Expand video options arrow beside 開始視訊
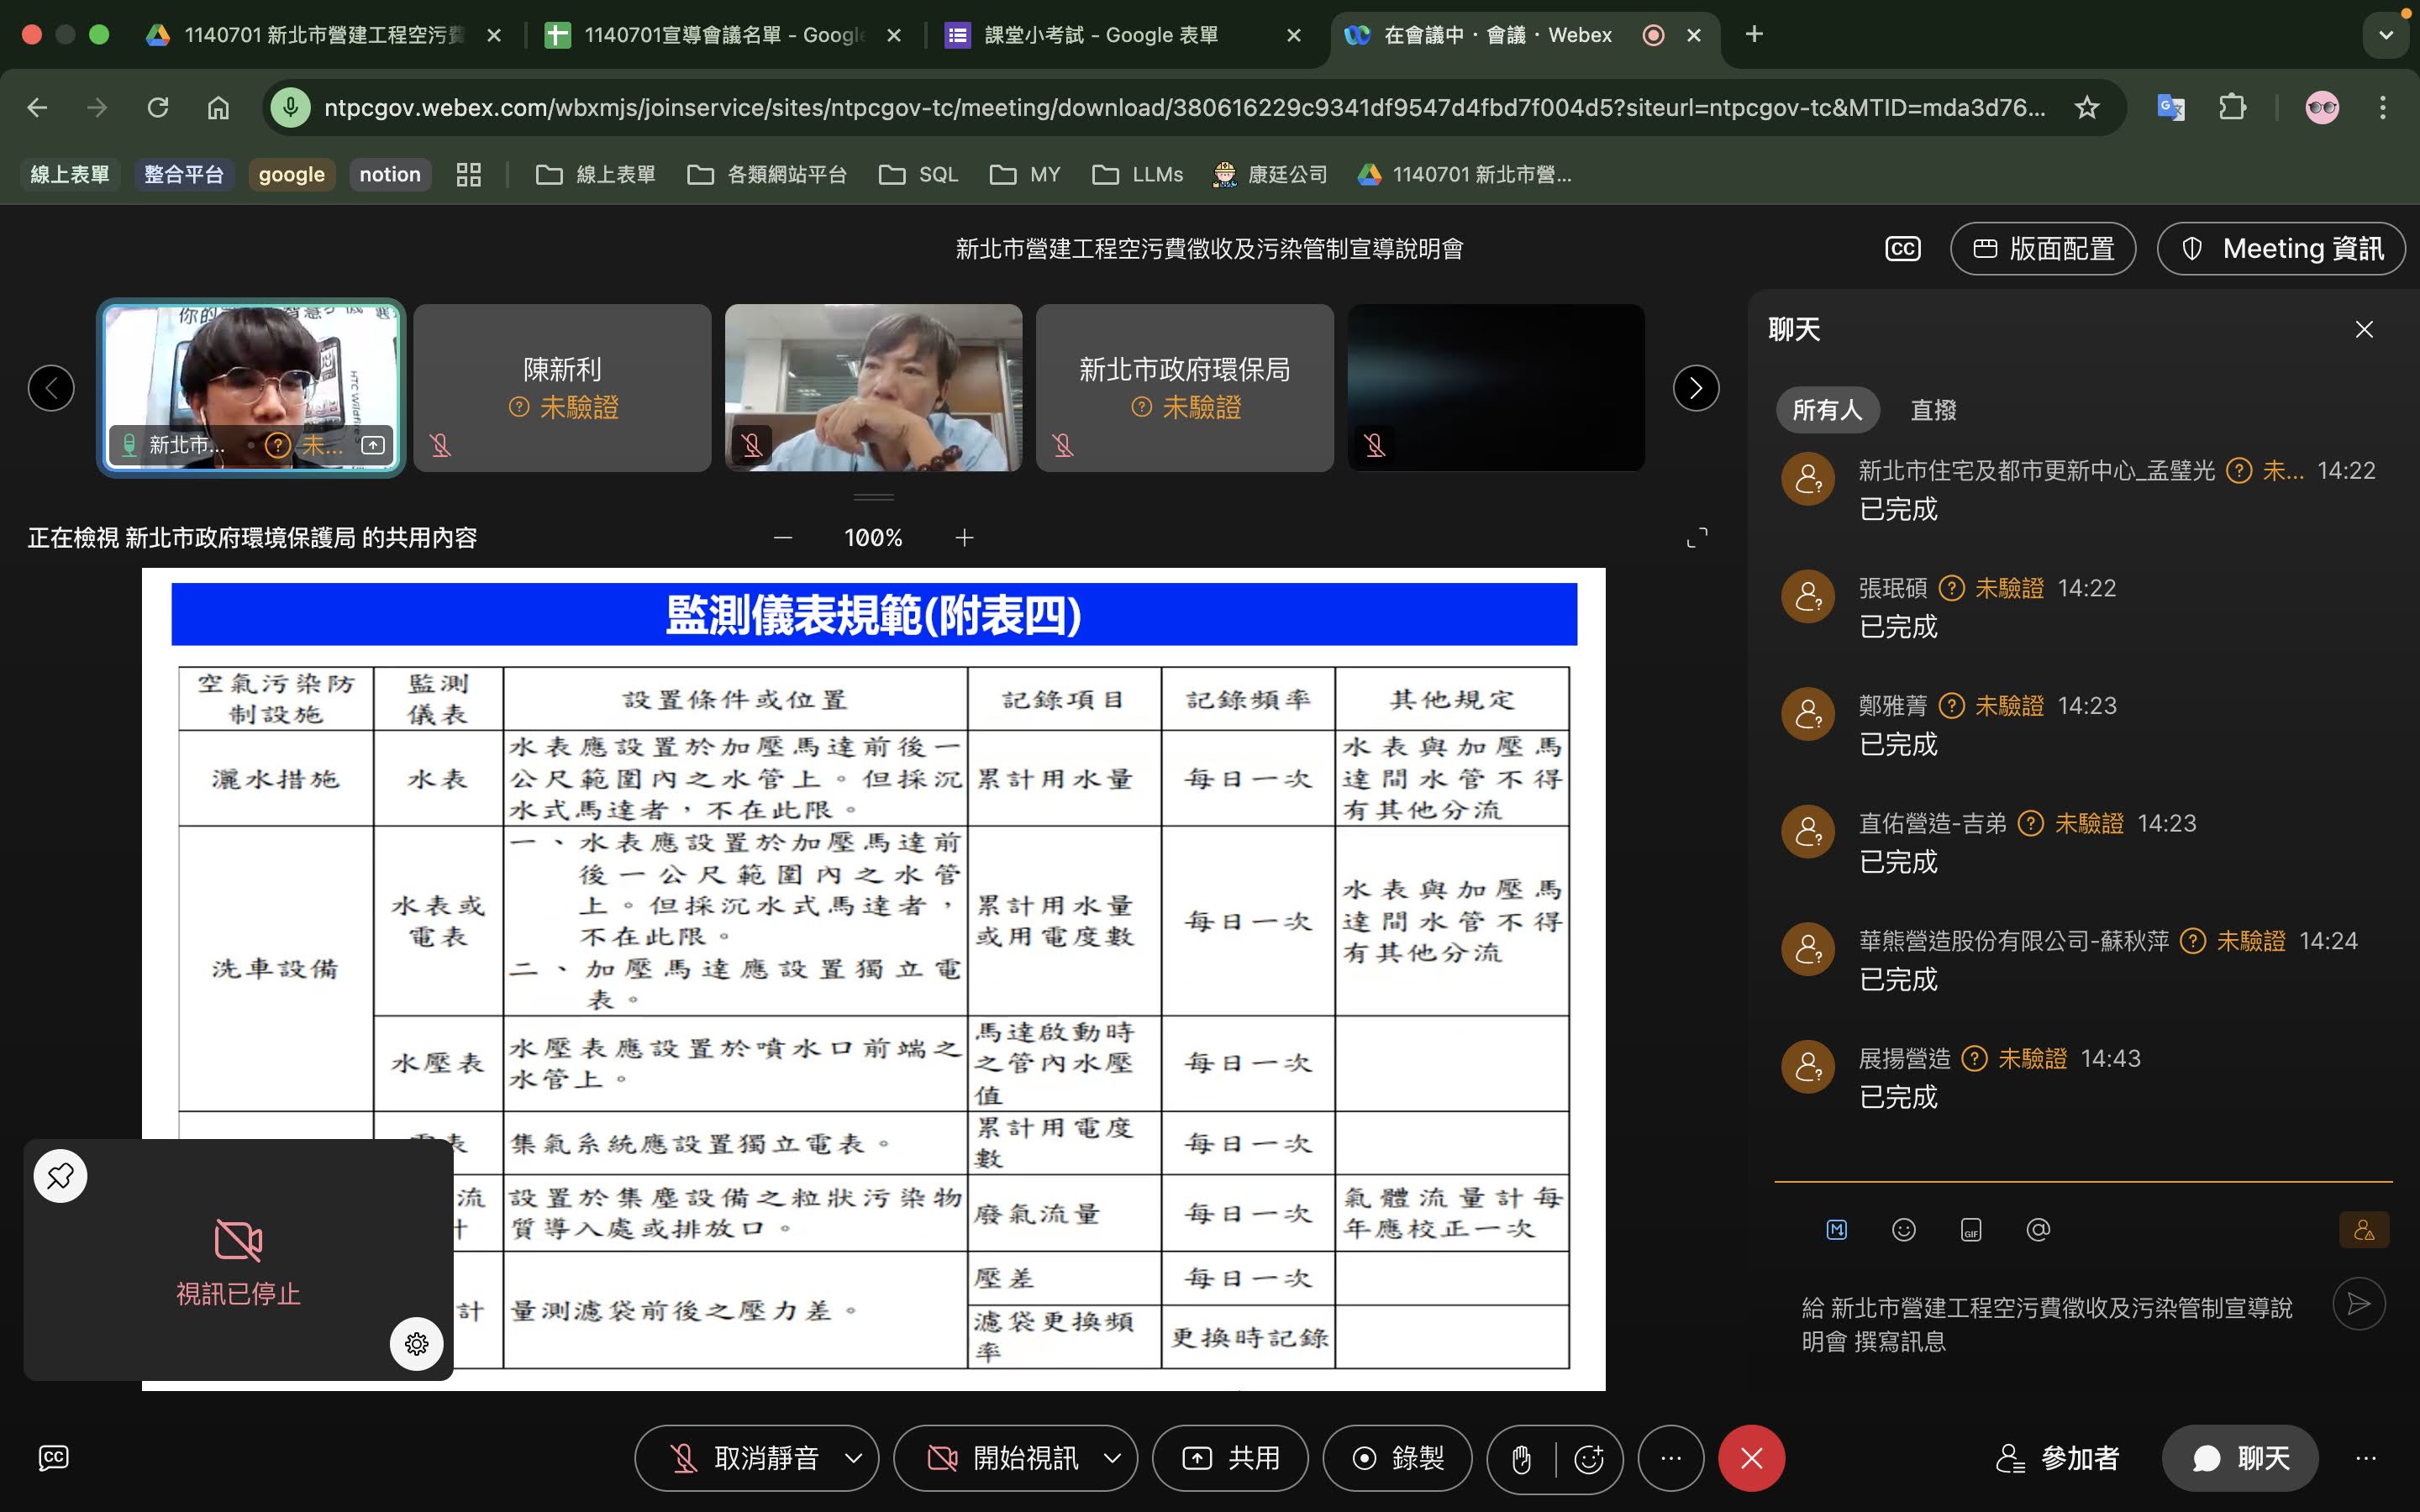The image size is (2420, 1512). 1112,1458
